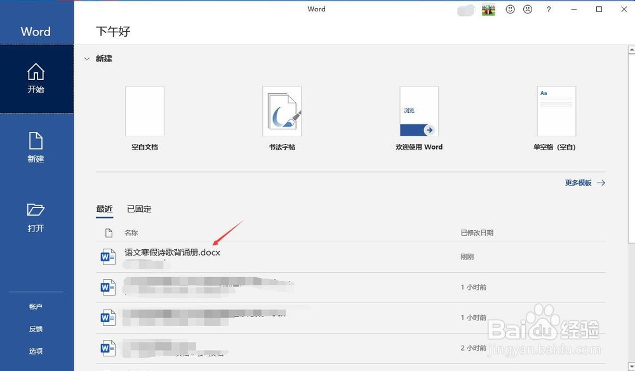The height and width of the screenshot is (371, 635).
Task: Click the 刚刚 modified time
Action: click(x=467, y=257)
